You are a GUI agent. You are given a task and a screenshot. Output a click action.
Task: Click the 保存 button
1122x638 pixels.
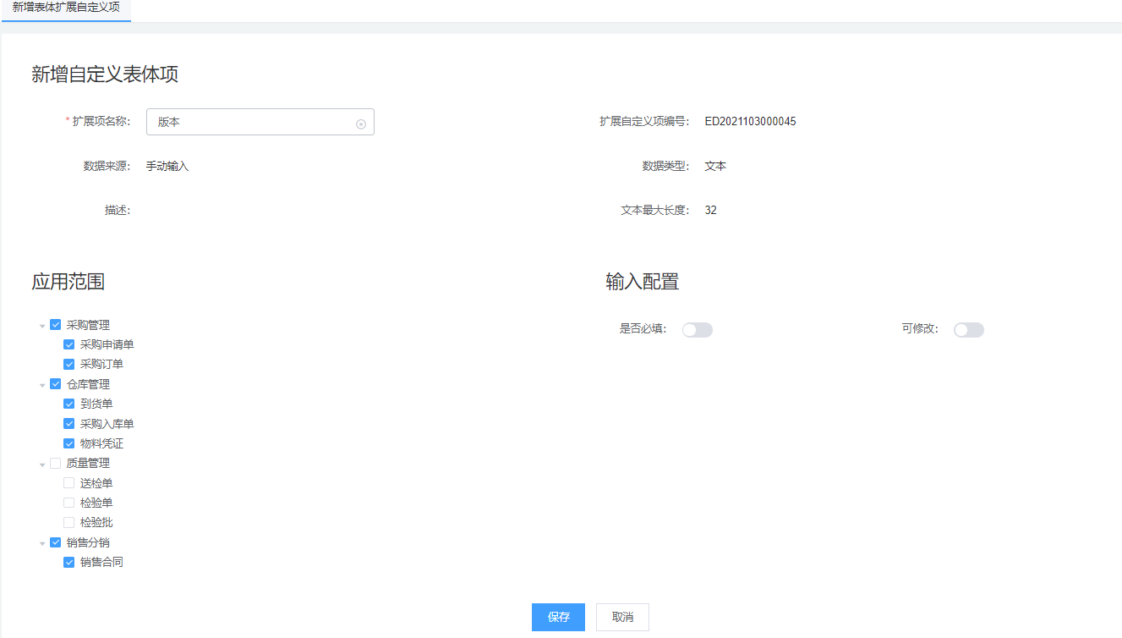[x=558, y=618]
